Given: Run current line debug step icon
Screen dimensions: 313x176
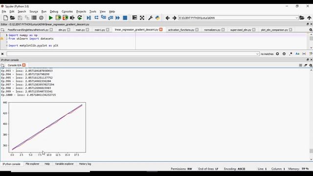Looking at the screenshot, I should tap(96, 18).
